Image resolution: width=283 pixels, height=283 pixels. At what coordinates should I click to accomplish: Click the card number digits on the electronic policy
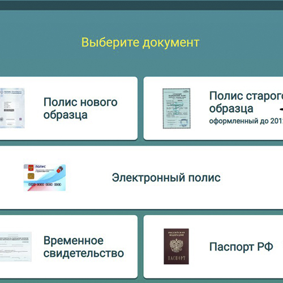(45, 185)
